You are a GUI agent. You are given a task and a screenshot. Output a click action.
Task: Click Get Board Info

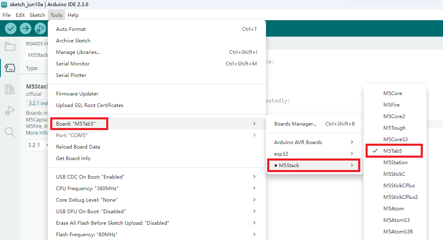point(157,158)
